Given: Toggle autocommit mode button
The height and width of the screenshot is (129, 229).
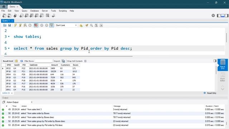Looking at the screenshot, I should point(52,25).
